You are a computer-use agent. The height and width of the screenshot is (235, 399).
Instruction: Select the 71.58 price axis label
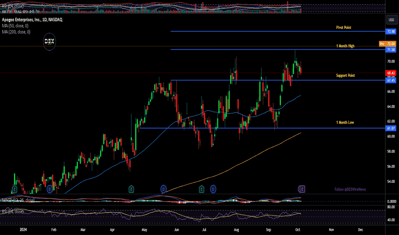tap(391, 50)
